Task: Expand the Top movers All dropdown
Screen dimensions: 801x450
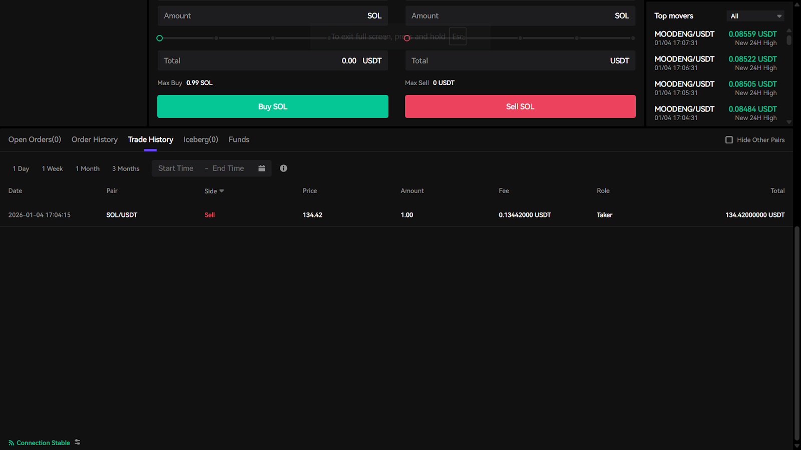Action: click(755, 16)
